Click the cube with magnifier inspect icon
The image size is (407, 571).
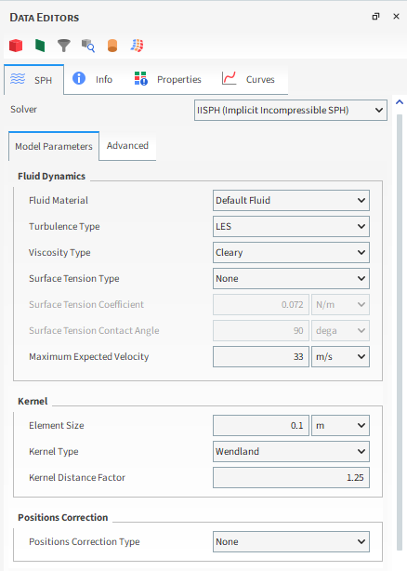[88, 46]
